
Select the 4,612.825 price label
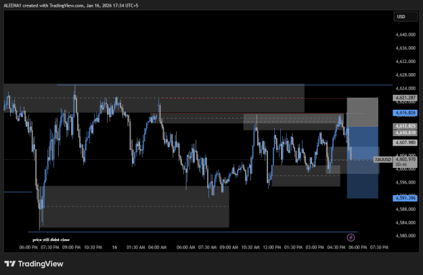(405, 126)
